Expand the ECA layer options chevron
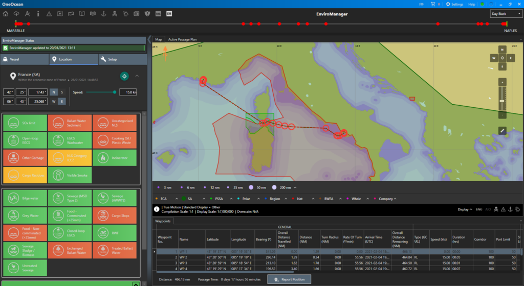Image resolution: width=524 pixels, height=286 pixels. point(177,199)
